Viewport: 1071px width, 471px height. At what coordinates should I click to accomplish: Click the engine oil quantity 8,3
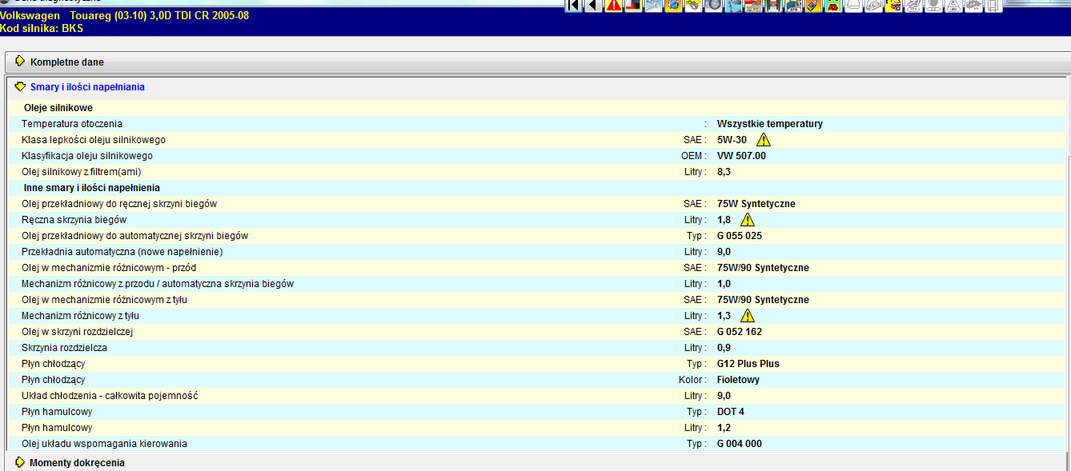coord(724,172)
